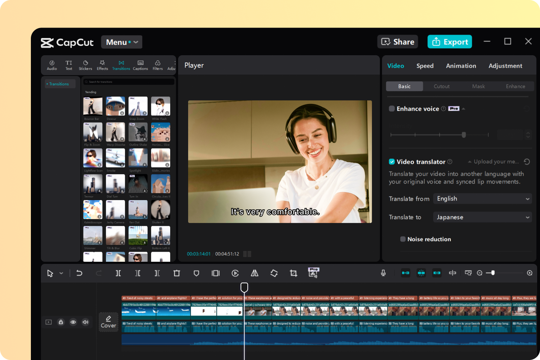Image resolution: width=540 pixels, height=360 pixels.
Task: Open the Effects panel
Action: (x=102, y=65)
